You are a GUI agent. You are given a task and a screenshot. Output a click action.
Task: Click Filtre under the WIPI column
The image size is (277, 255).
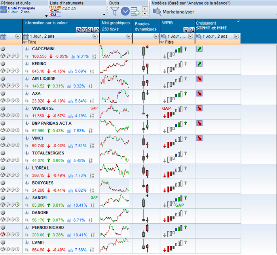pos(169,42)
